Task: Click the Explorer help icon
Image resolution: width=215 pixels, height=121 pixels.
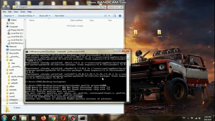Action: click(x=120, y=16)
